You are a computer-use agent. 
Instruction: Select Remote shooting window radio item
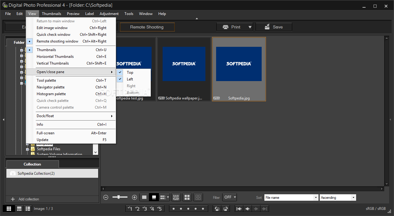point(71,41)
